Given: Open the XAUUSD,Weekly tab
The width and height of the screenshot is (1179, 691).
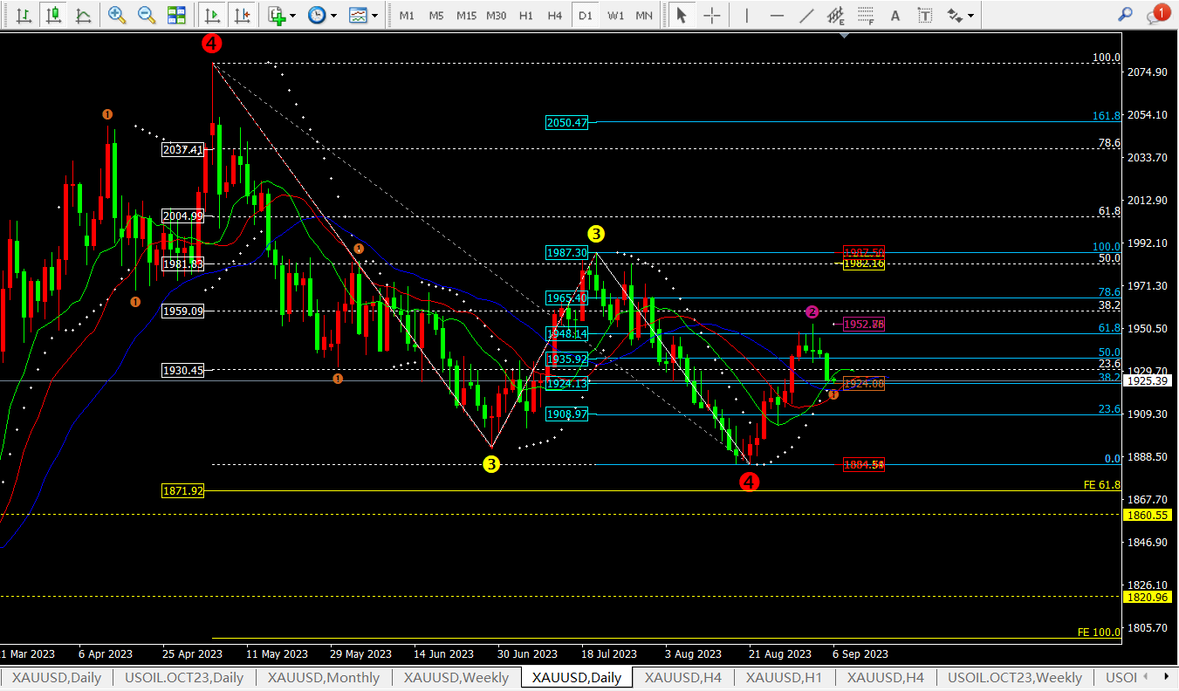Looking at the screenshot, I should tap(456, 678).
